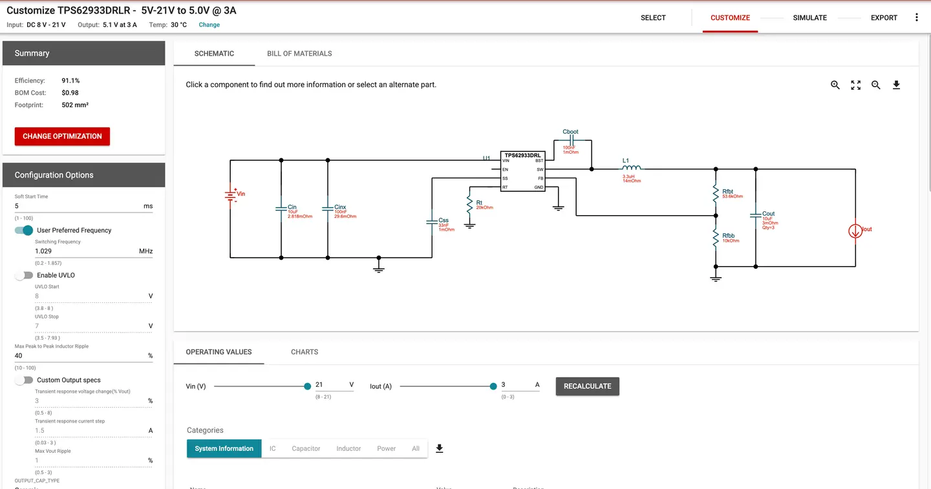Select the Cinx capacitor symbol
The width and height of the screenshot is (931, 489).
328,209
